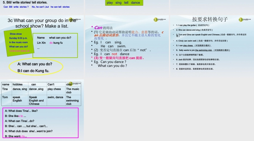This screenshot has height=141, width=254.
Task: Select line 'A: What can Tina/...do?'
Action: coord(20,121)
